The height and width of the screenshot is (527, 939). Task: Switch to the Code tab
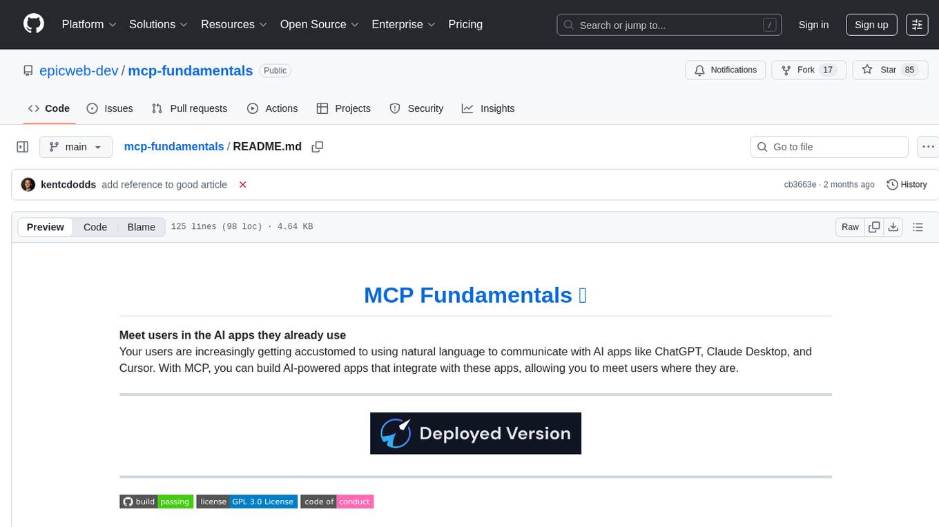click(49, 108)
